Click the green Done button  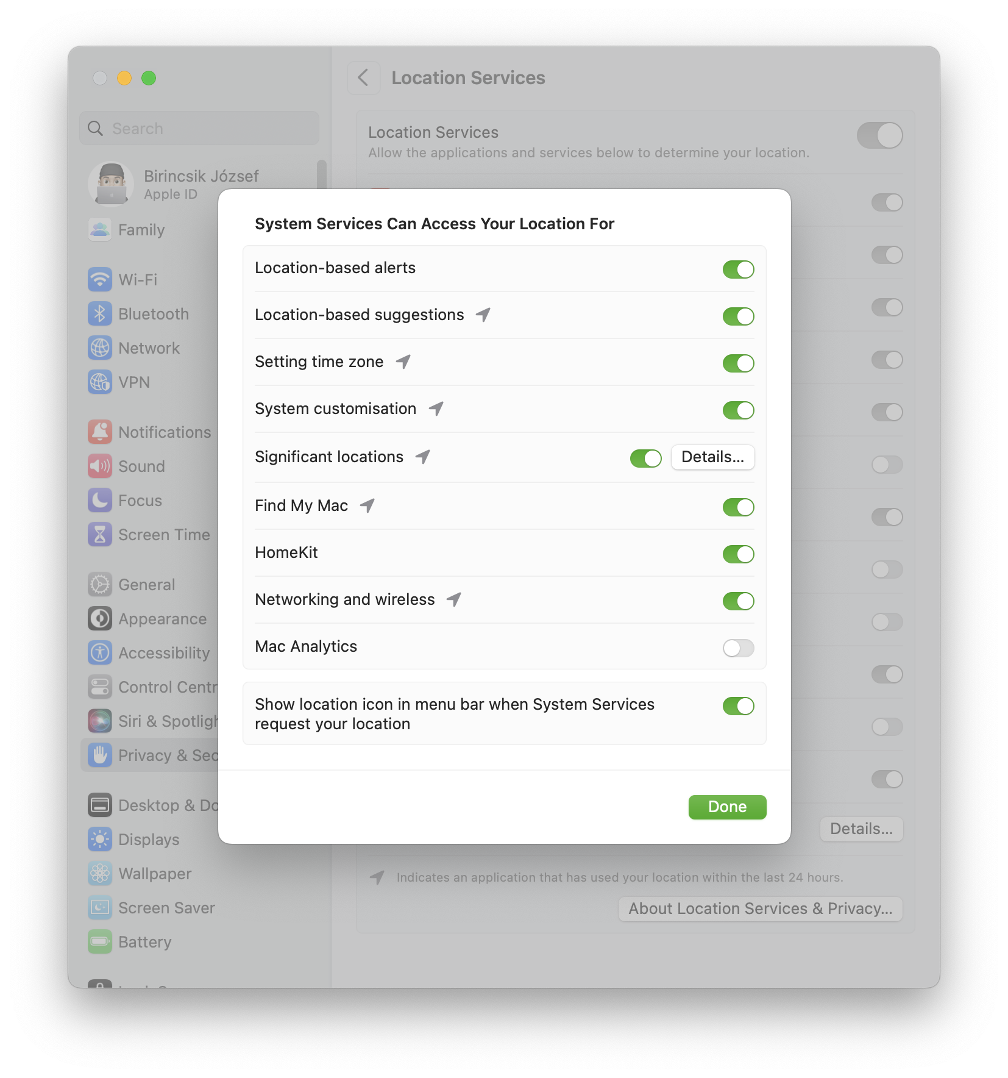pos(727,807)
